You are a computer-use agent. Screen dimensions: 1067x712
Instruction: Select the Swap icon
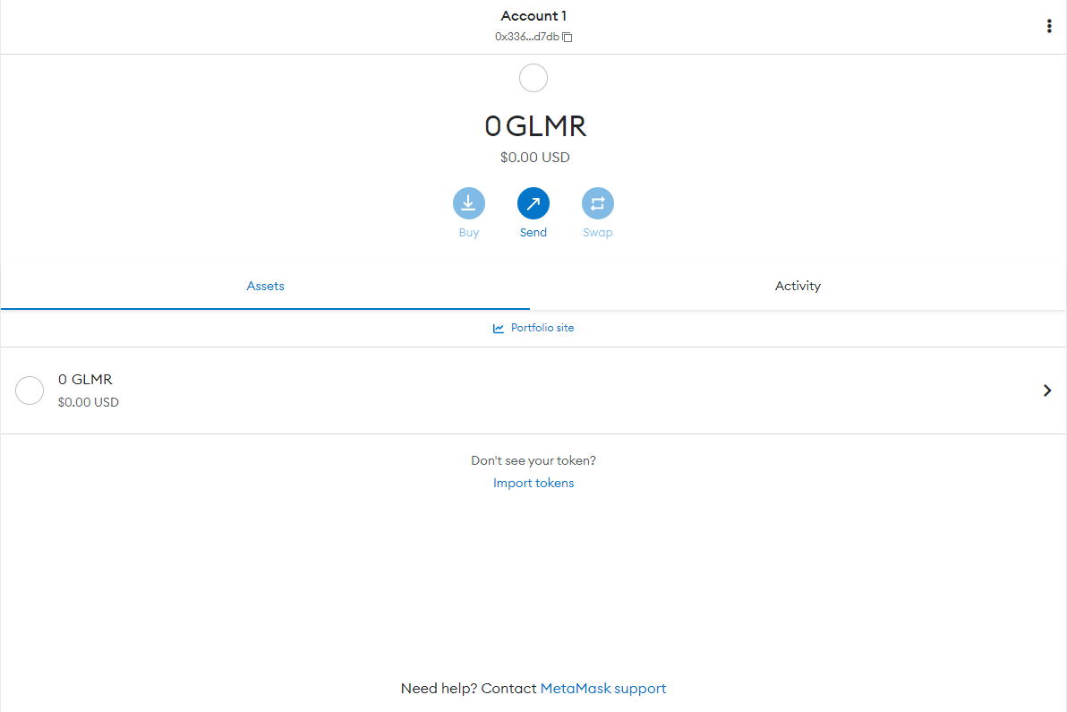598,202
